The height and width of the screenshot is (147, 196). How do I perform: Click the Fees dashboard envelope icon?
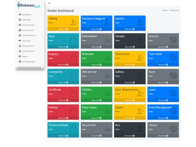[20, 62]
